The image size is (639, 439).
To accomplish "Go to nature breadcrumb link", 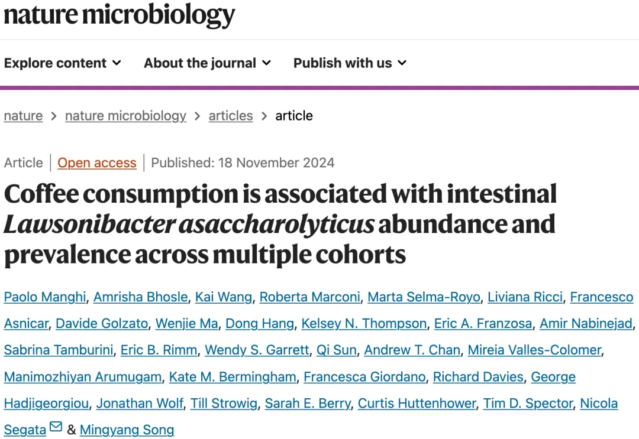I will 23,116.
